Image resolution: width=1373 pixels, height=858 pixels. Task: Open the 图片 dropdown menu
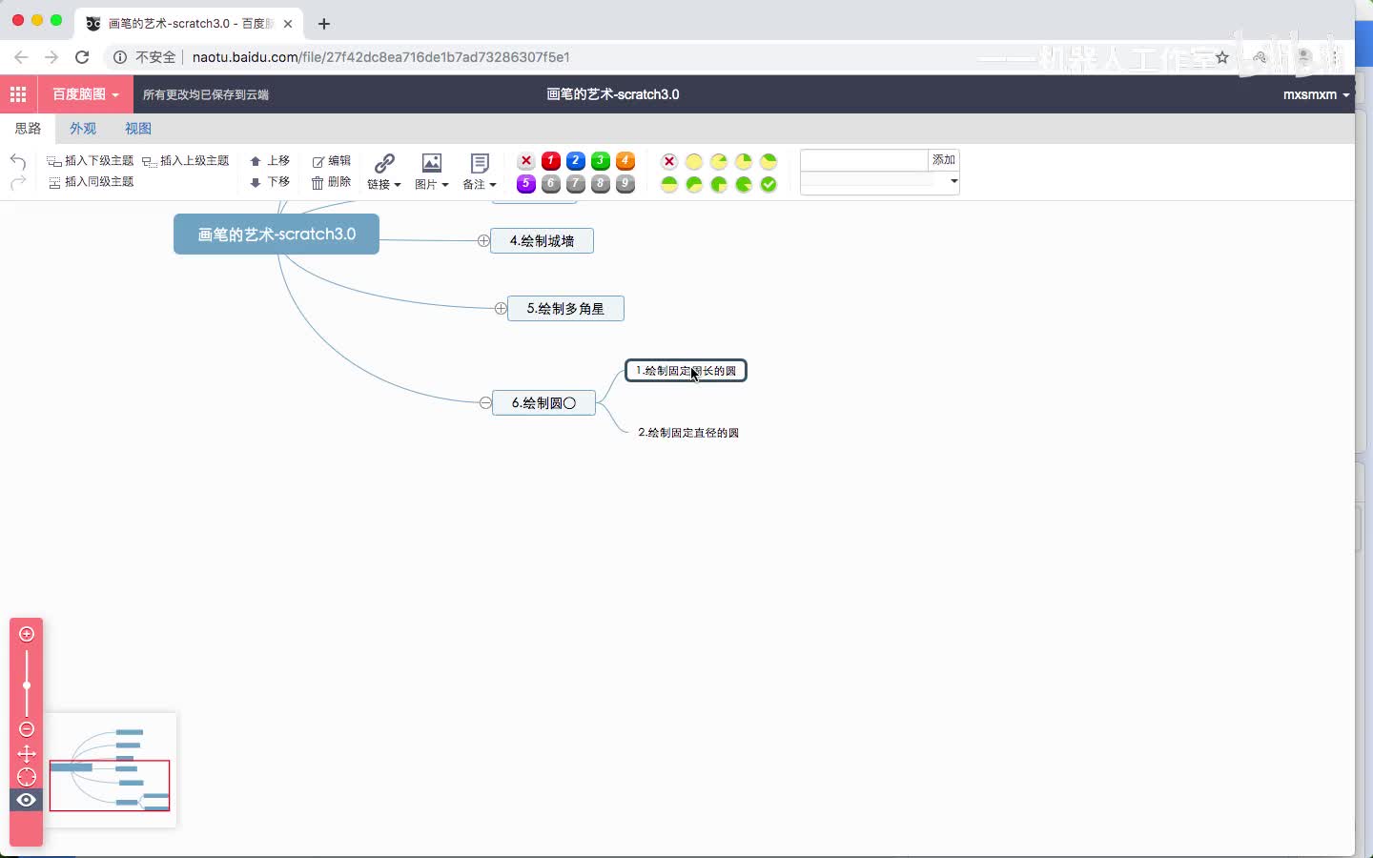tap(432, 185)
